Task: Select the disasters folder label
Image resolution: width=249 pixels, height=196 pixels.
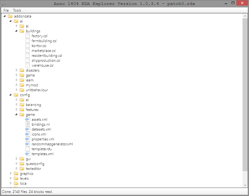Action: [33, 70]
